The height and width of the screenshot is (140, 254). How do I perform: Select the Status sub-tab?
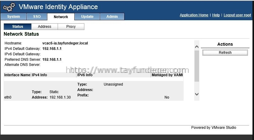pyautogui.click(x=18, y=27)
